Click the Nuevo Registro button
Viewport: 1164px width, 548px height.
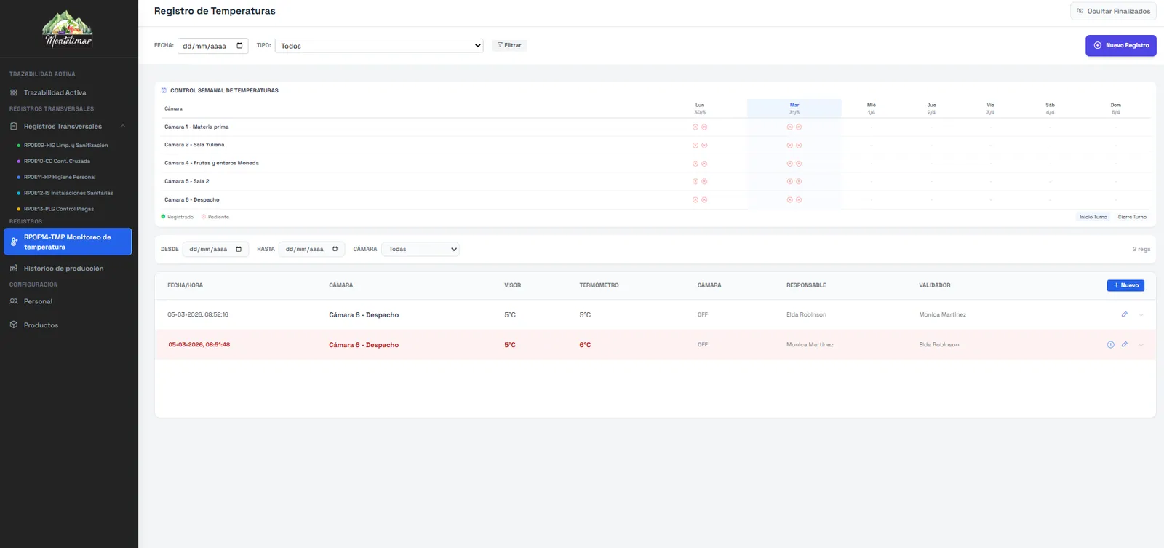(1121, 45)
